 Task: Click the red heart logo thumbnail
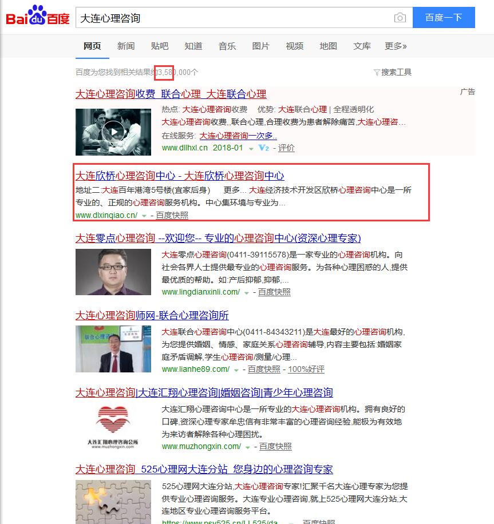(x=113, y=426)
